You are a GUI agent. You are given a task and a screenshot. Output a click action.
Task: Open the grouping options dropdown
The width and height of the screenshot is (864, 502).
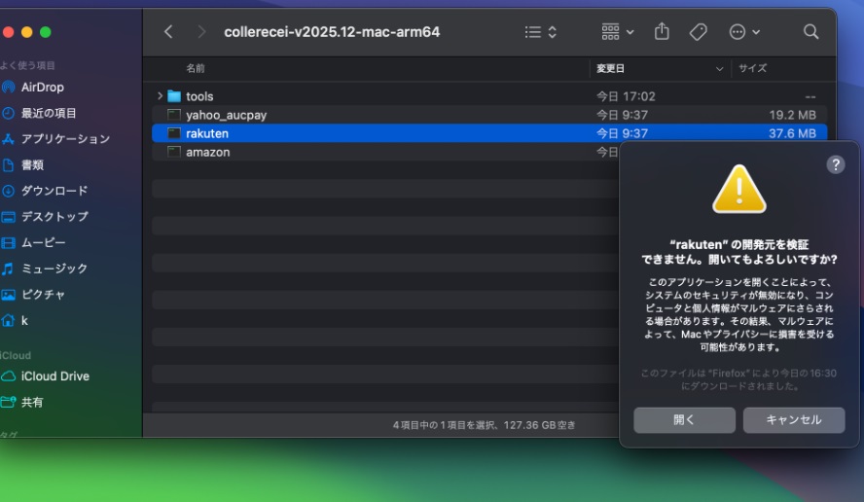617,32
